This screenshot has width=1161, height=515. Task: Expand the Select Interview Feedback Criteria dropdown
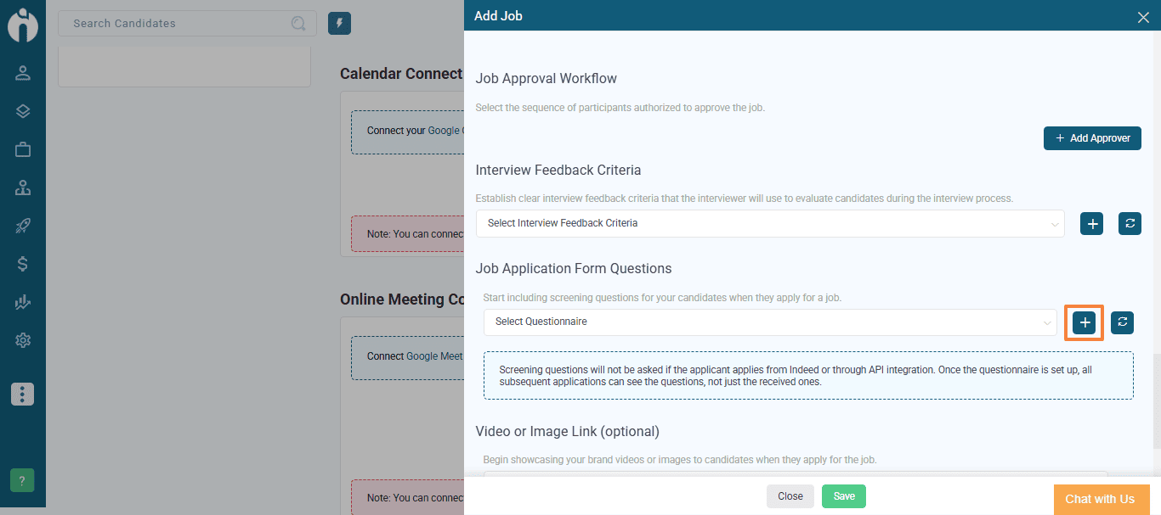[x=770, y=224]
